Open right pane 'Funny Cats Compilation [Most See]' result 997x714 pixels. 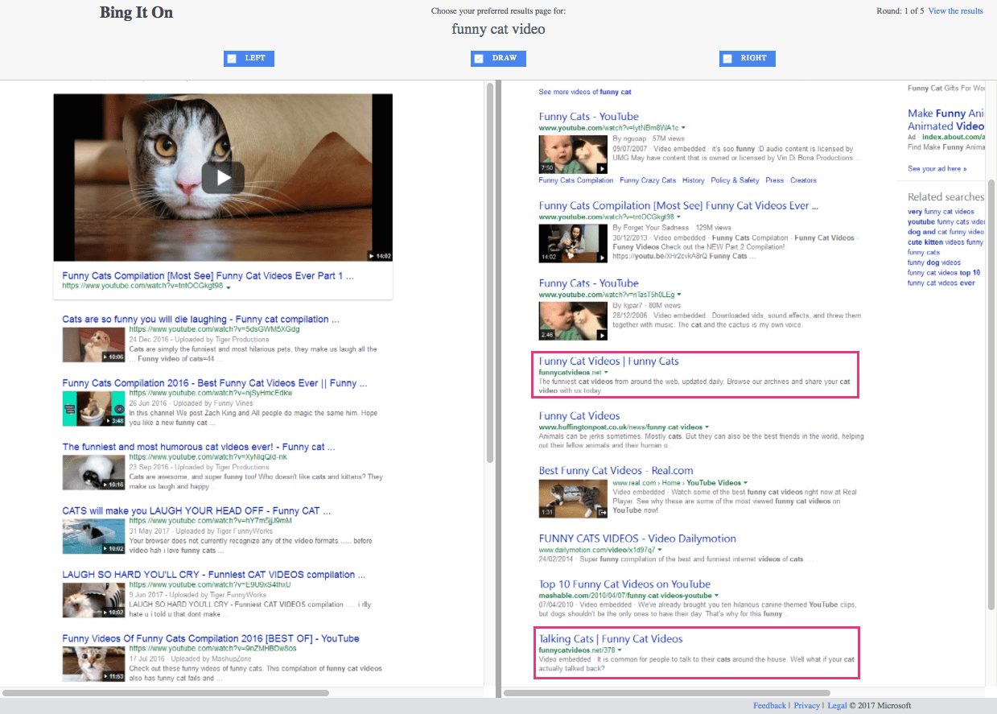pos(679,206)
